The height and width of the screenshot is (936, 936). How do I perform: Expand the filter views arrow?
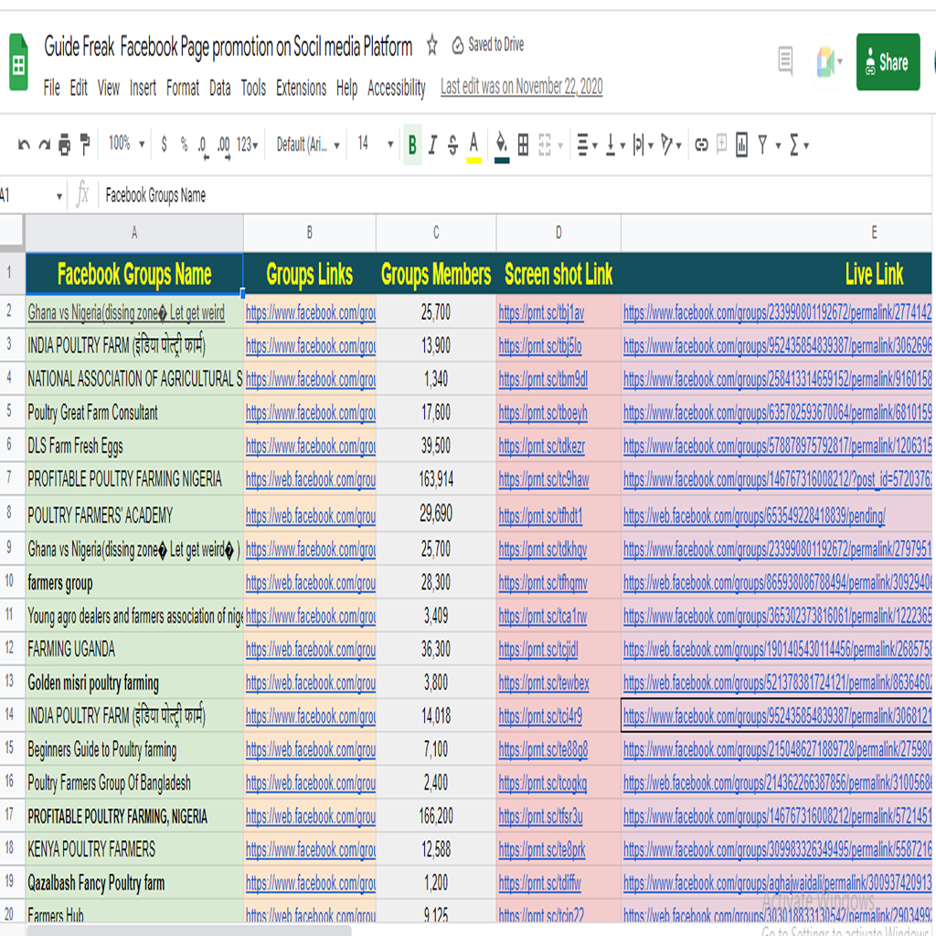778,145
